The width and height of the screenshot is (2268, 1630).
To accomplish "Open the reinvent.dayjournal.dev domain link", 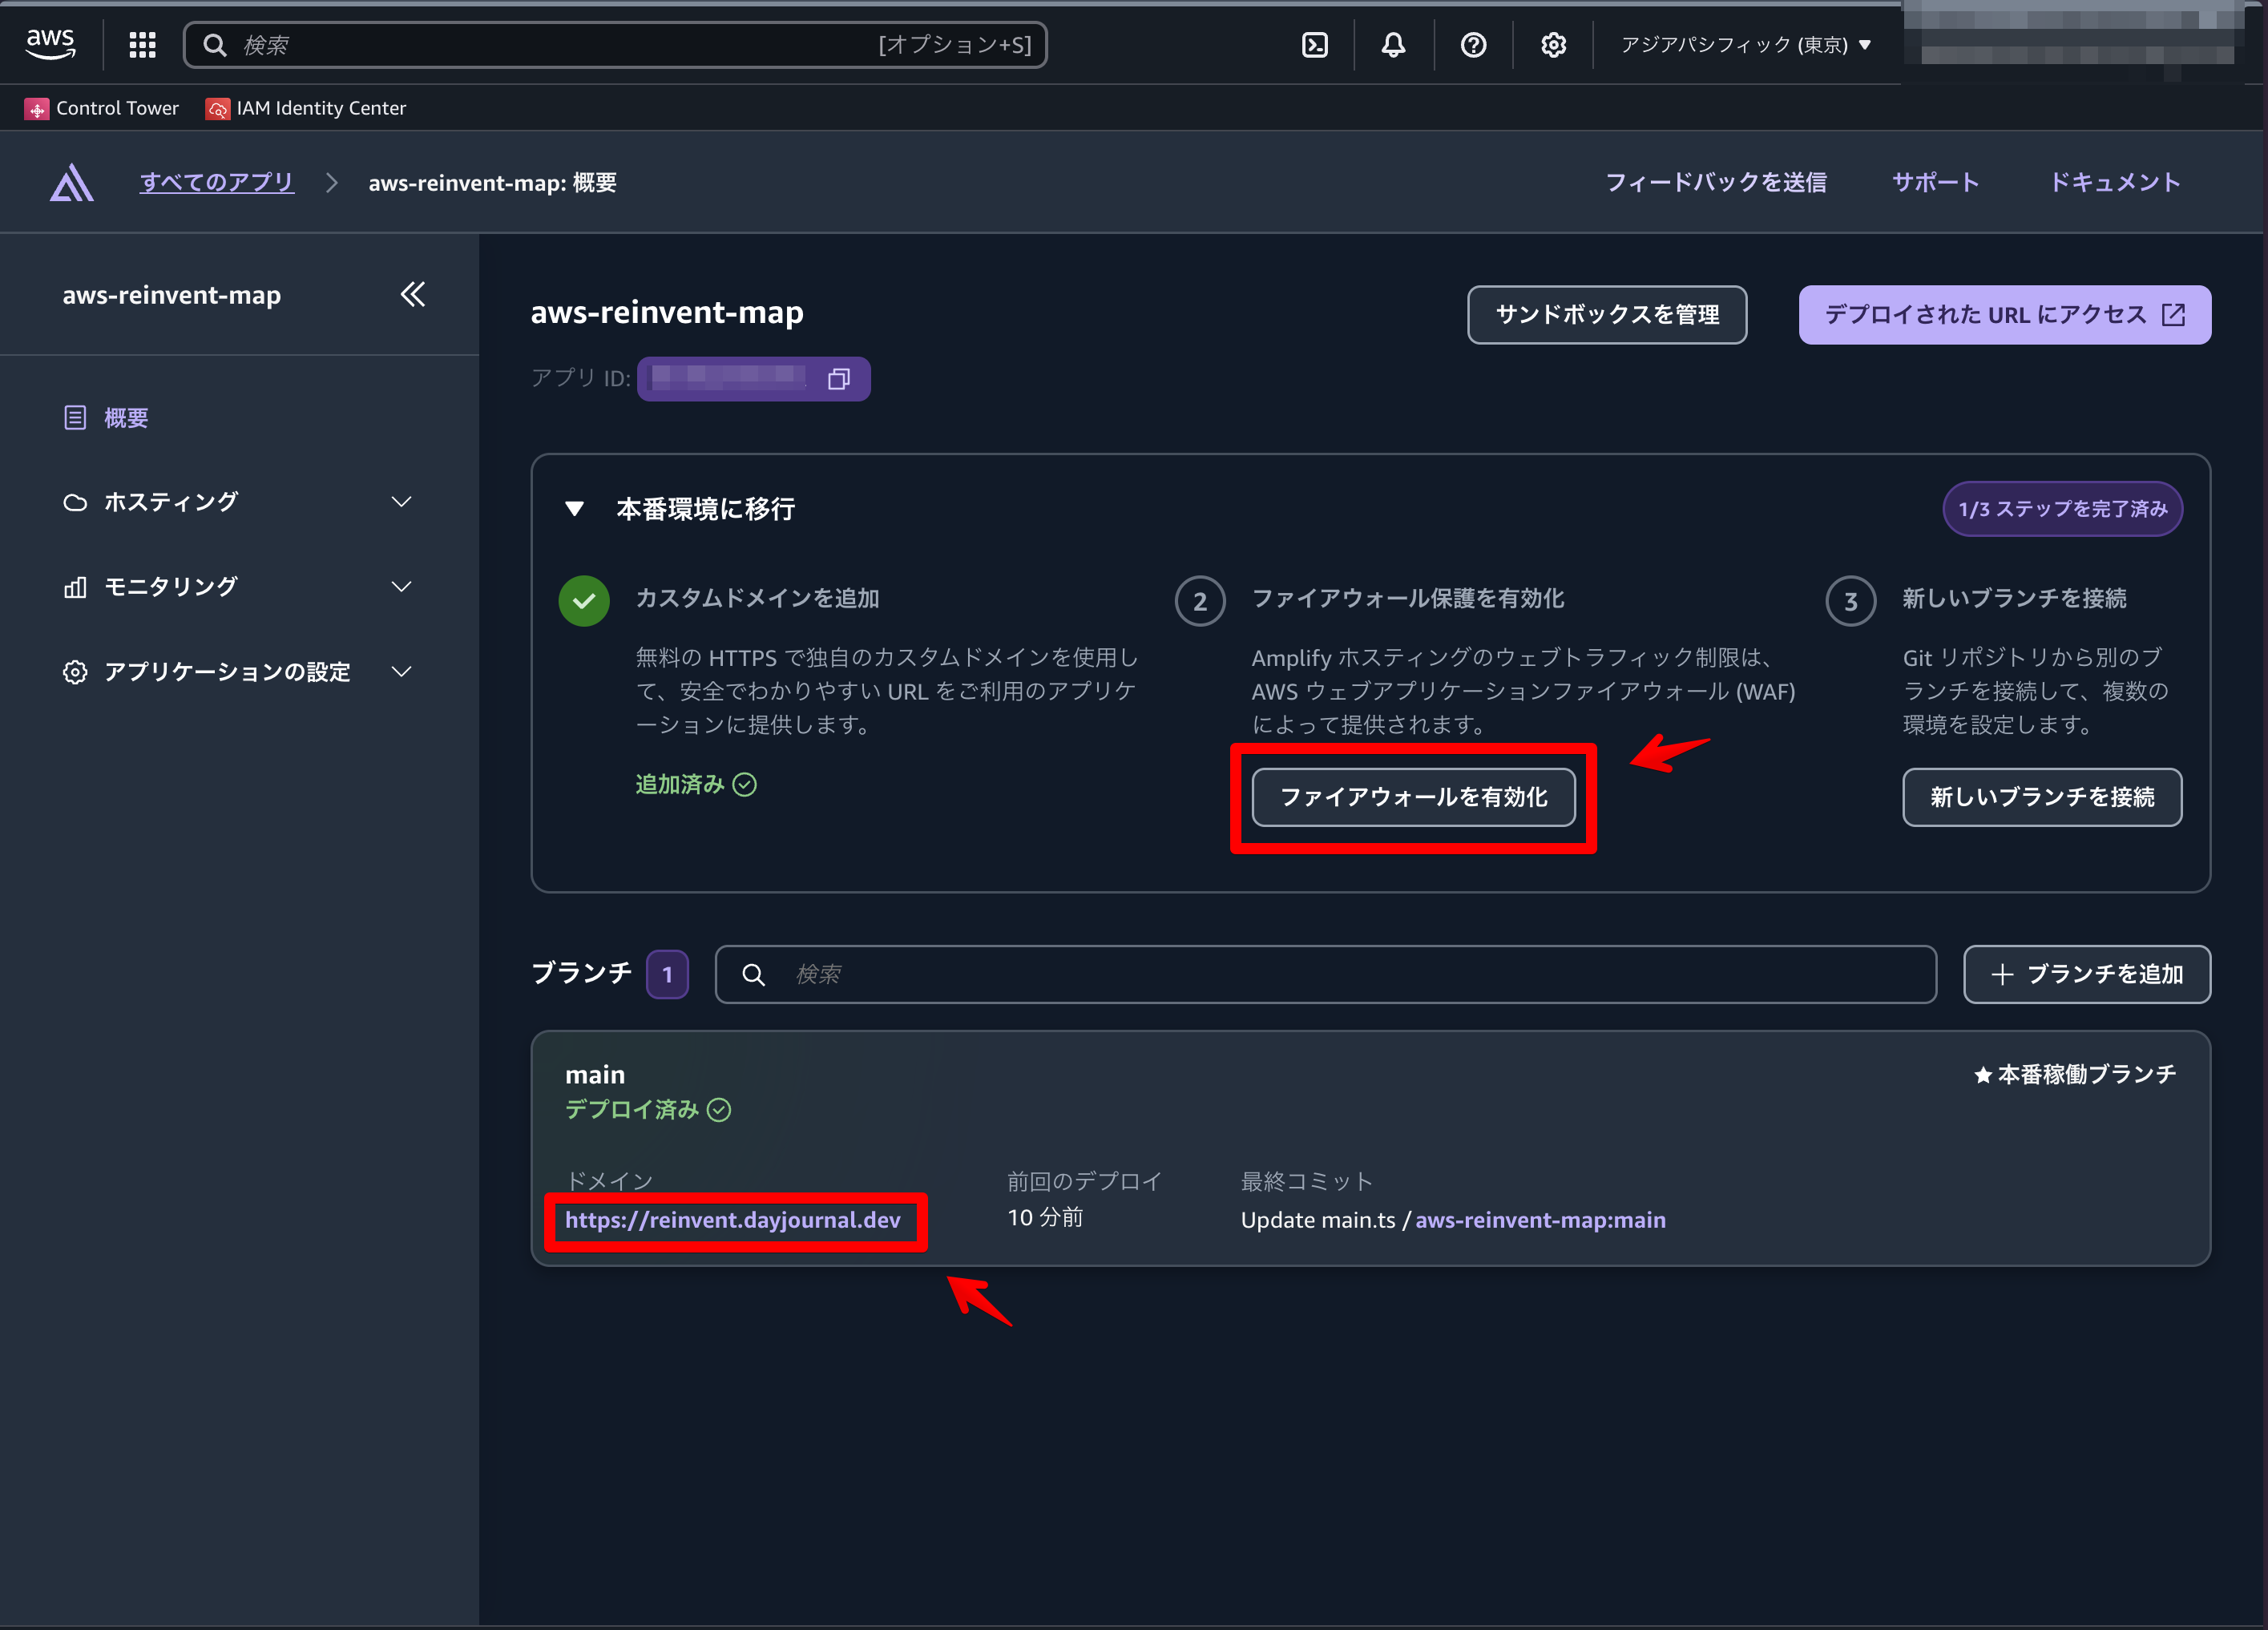I will click(x=732, y=1220).
